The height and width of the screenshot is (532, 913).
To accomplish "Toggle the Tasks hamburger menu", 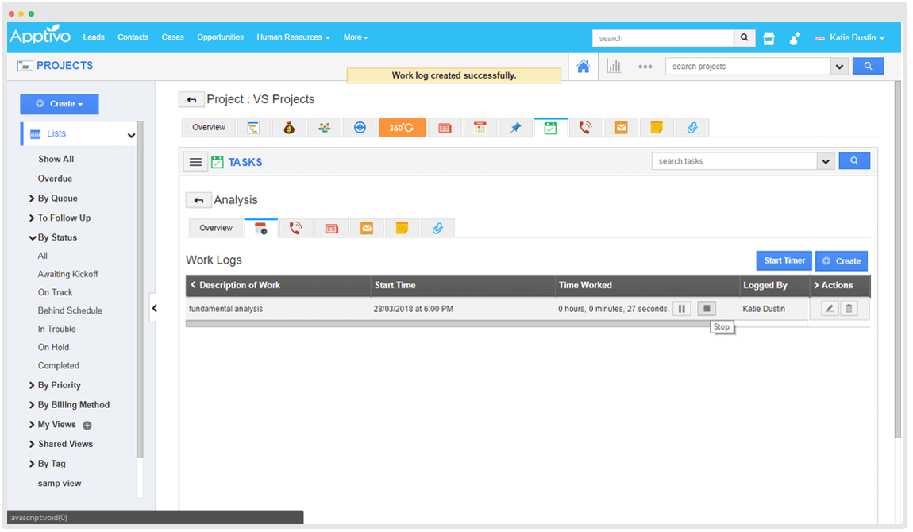I will click(x=195, y=162).
